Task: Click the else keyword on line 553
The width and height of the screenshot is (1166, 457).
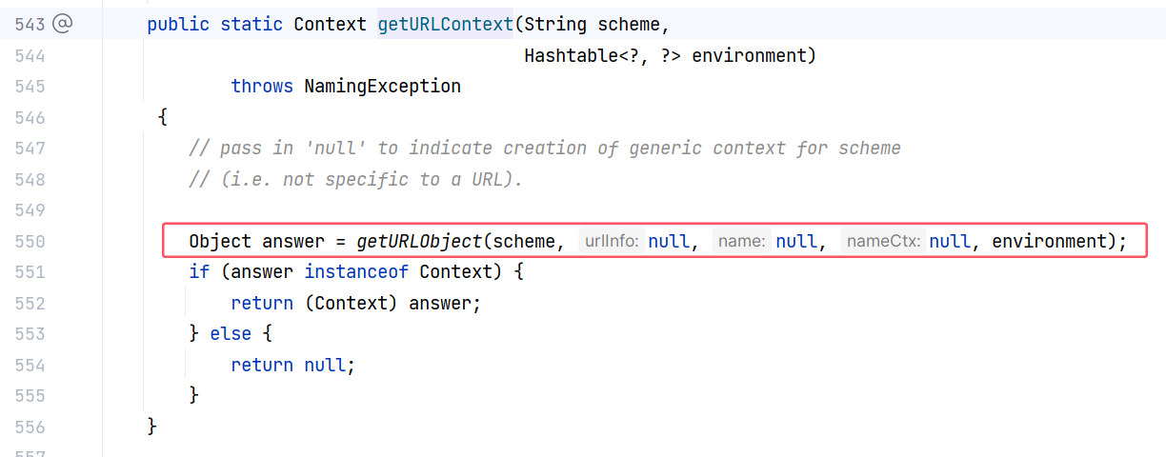Action: tap(231, 334)
